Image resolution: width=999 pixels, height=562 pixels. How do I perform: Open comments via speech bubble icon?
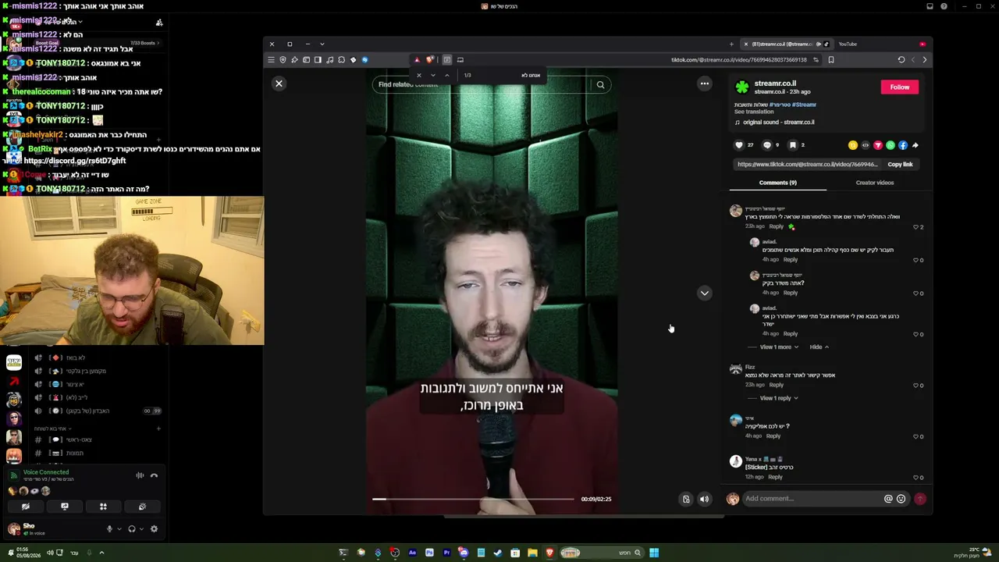coord(766,145)
